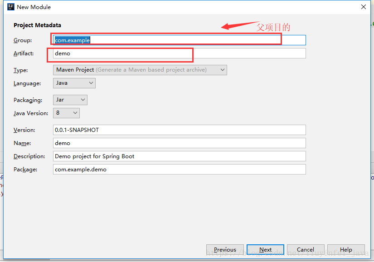Screen dimensions: 374x262
Task: Open the Language dropdown set to Java
Action: (74, 83)
